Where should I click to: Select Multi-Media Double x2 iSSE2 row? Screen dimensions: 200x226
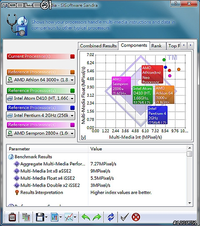(47, 185)
